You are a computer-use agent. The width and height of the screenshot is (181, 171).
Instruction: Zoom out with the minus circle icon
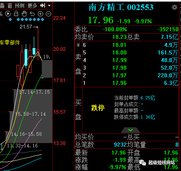click(x=48, y=14)
